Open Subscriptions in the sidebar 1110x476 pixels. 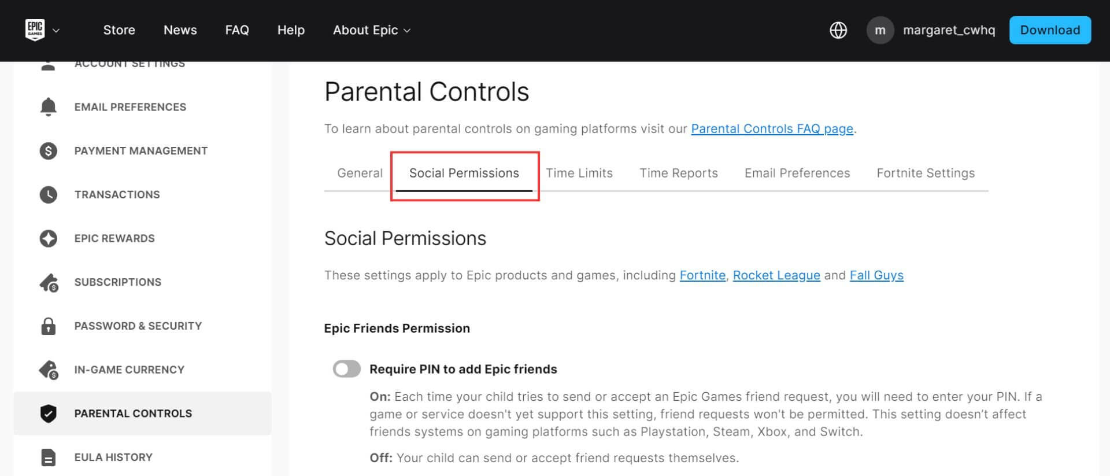(x=117, y=282)
